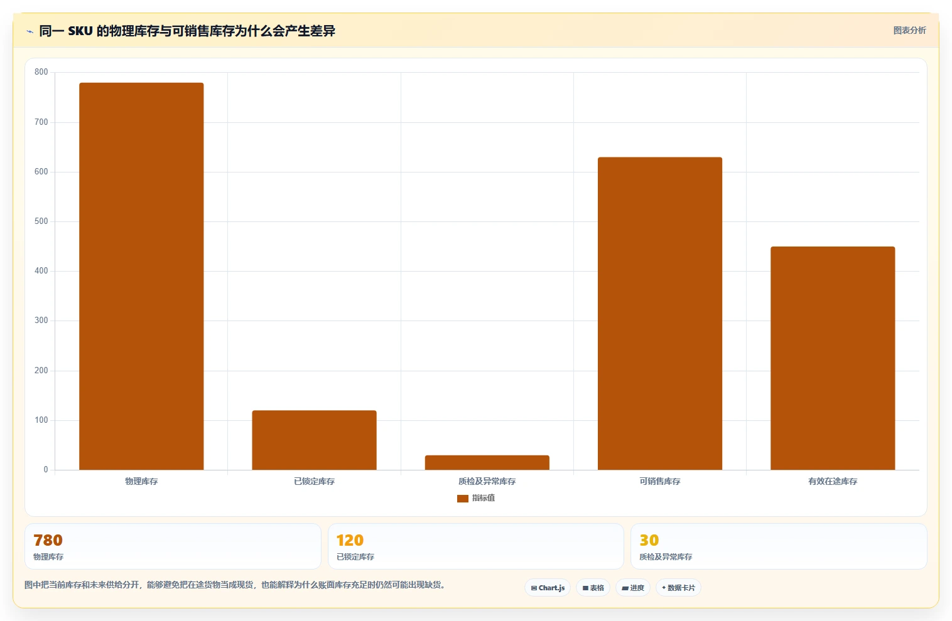Click the chart title 同一 SKU 的物理库存
The height and width of the screenshot is (621, 952).
[x=187, y=31]
